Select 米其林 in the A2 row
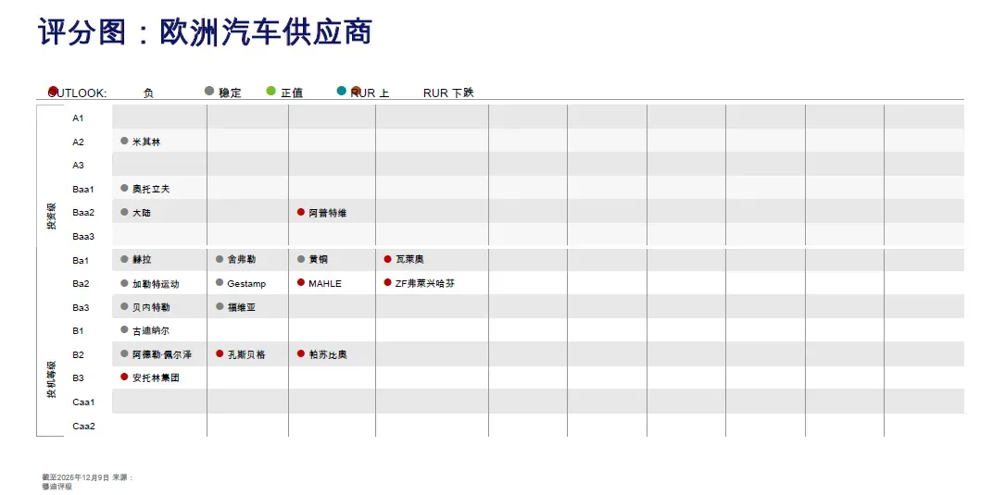Image resolution: width=993 pixels, height=495 pixels. click(146, 142)
